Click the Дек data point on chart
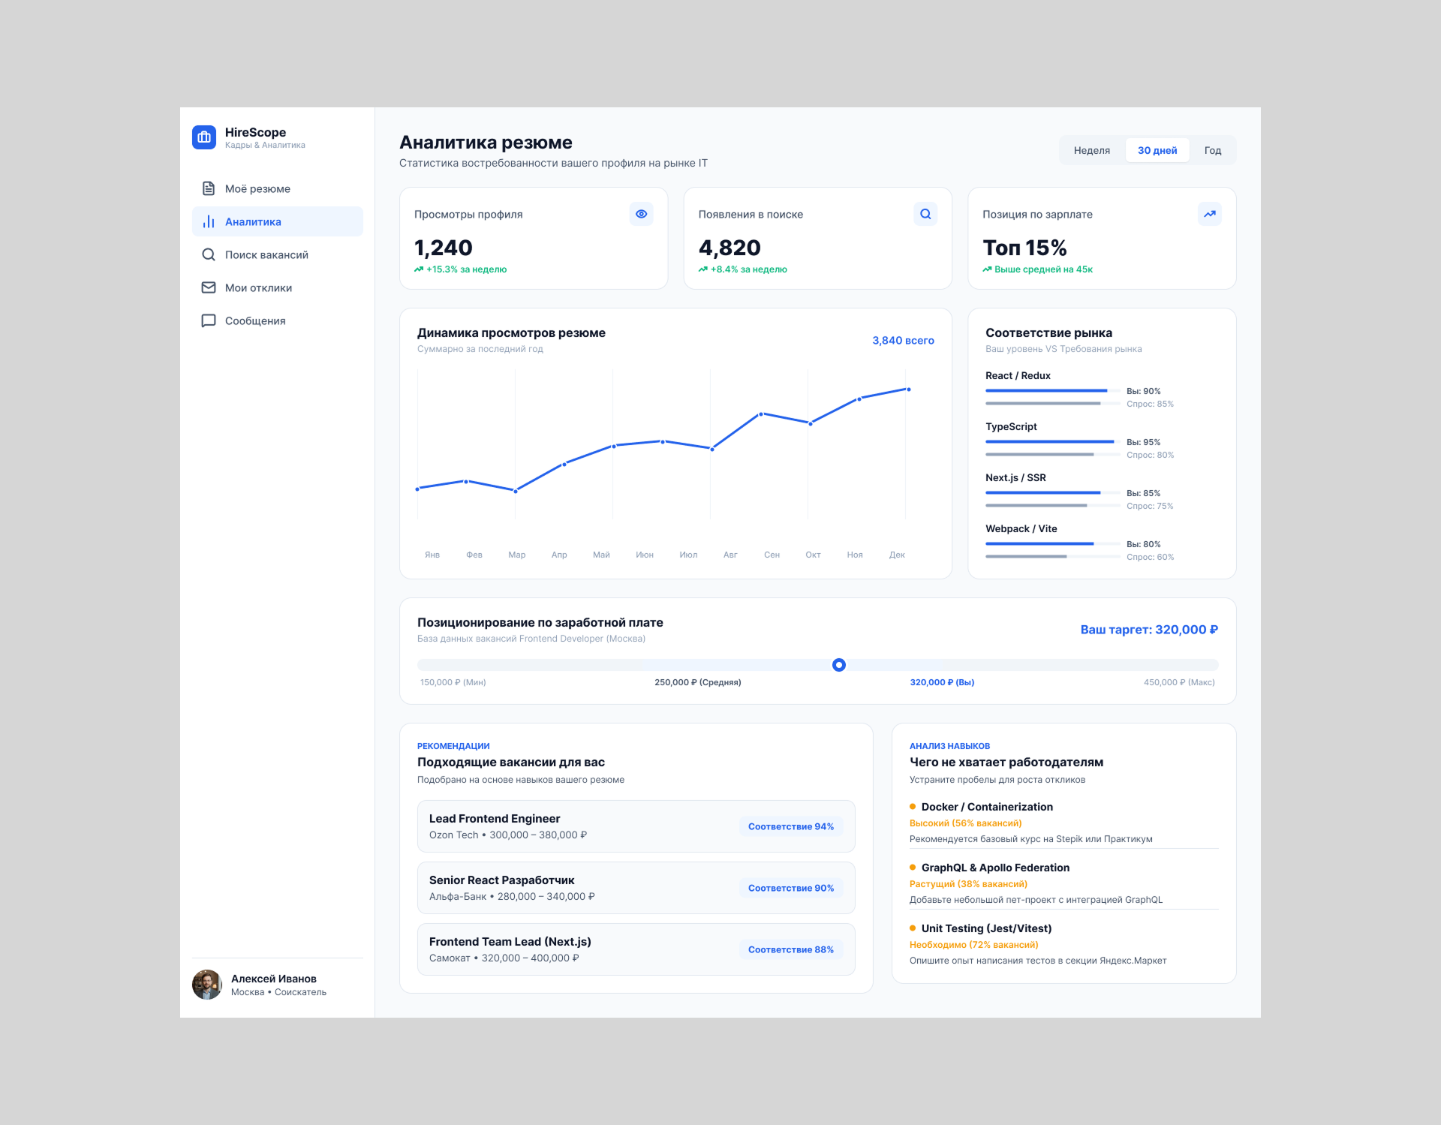1441x1125 pixels. 909,390
